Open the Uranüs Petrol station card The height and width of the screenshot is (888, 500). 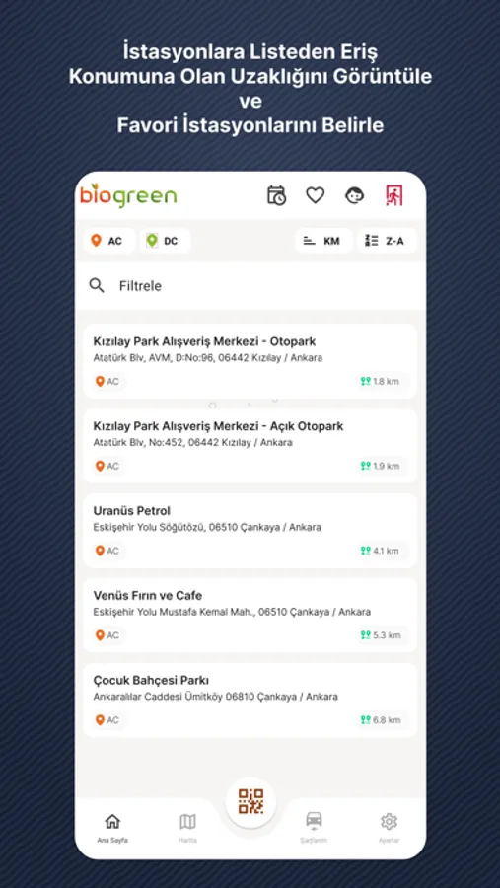click(250, 531)
